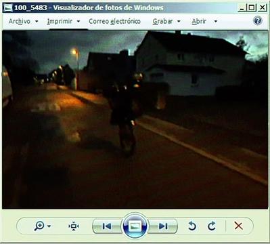The width and height of the screenshot is (270, 244).
Task: Rotate the photo counterclockwise
Action: (192, 226)
